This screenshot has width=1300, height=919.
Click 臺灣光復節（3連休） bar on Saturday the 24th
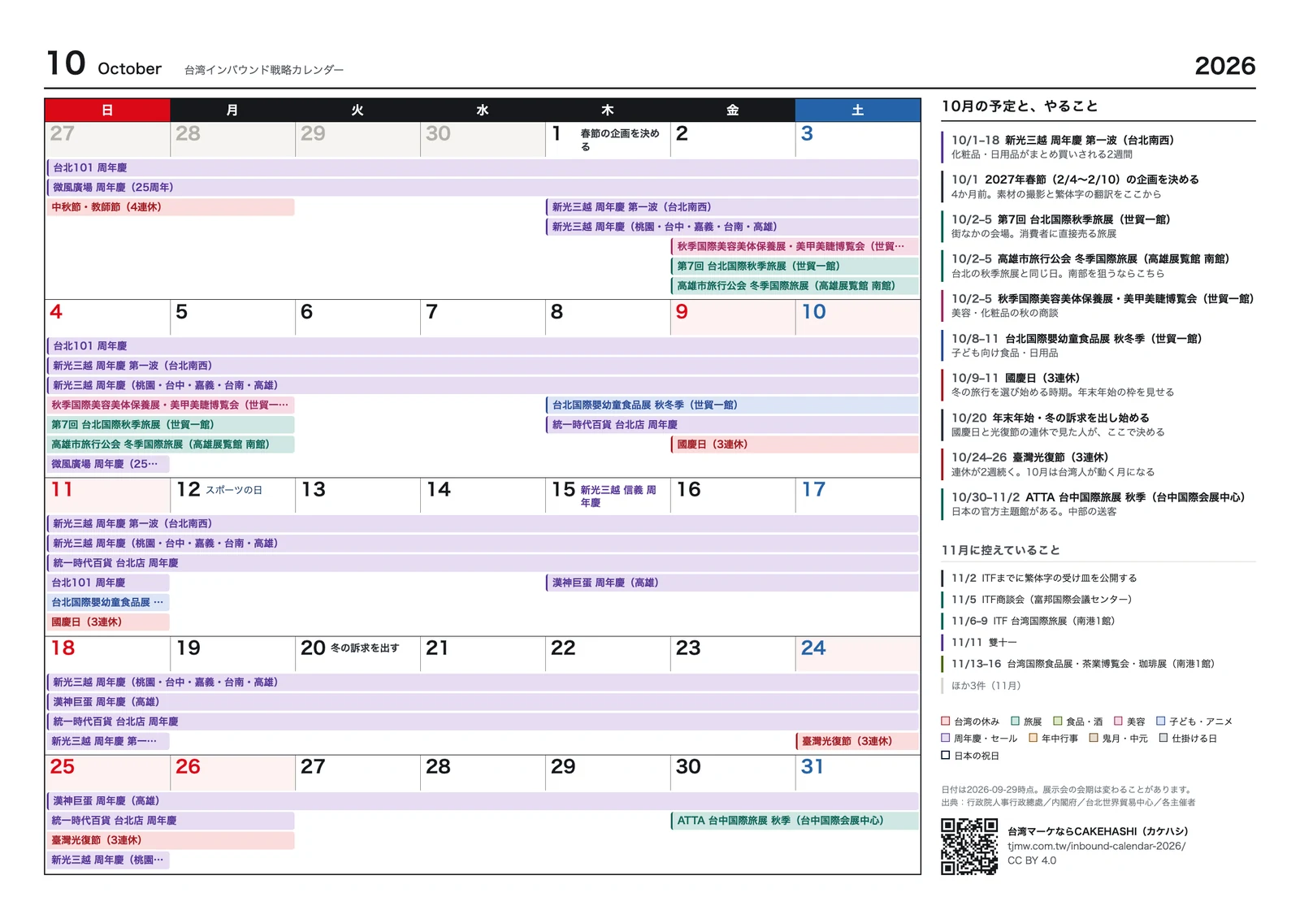(x=857, y=741)
